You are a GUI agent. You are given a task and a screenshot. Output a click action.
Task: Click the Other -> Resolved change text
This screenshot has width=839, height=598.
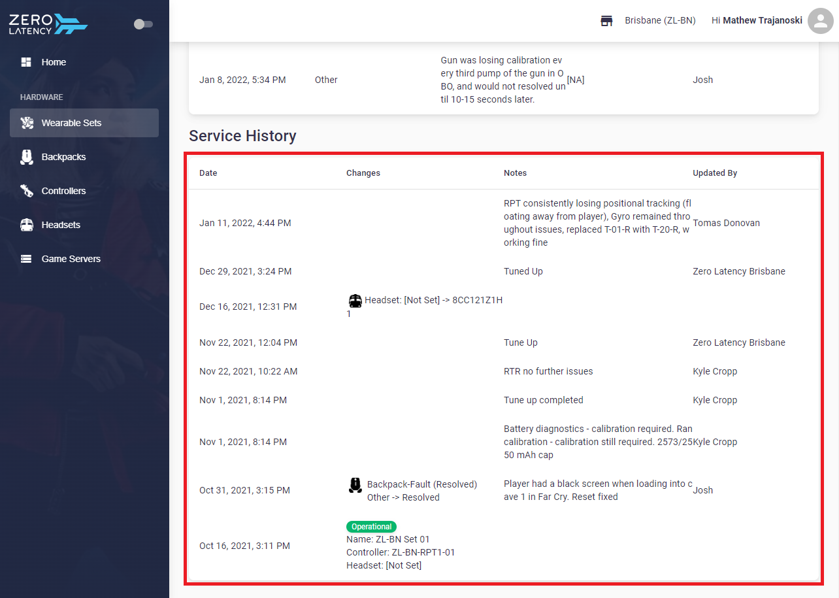pyautogui.click(x=403, y=497)
